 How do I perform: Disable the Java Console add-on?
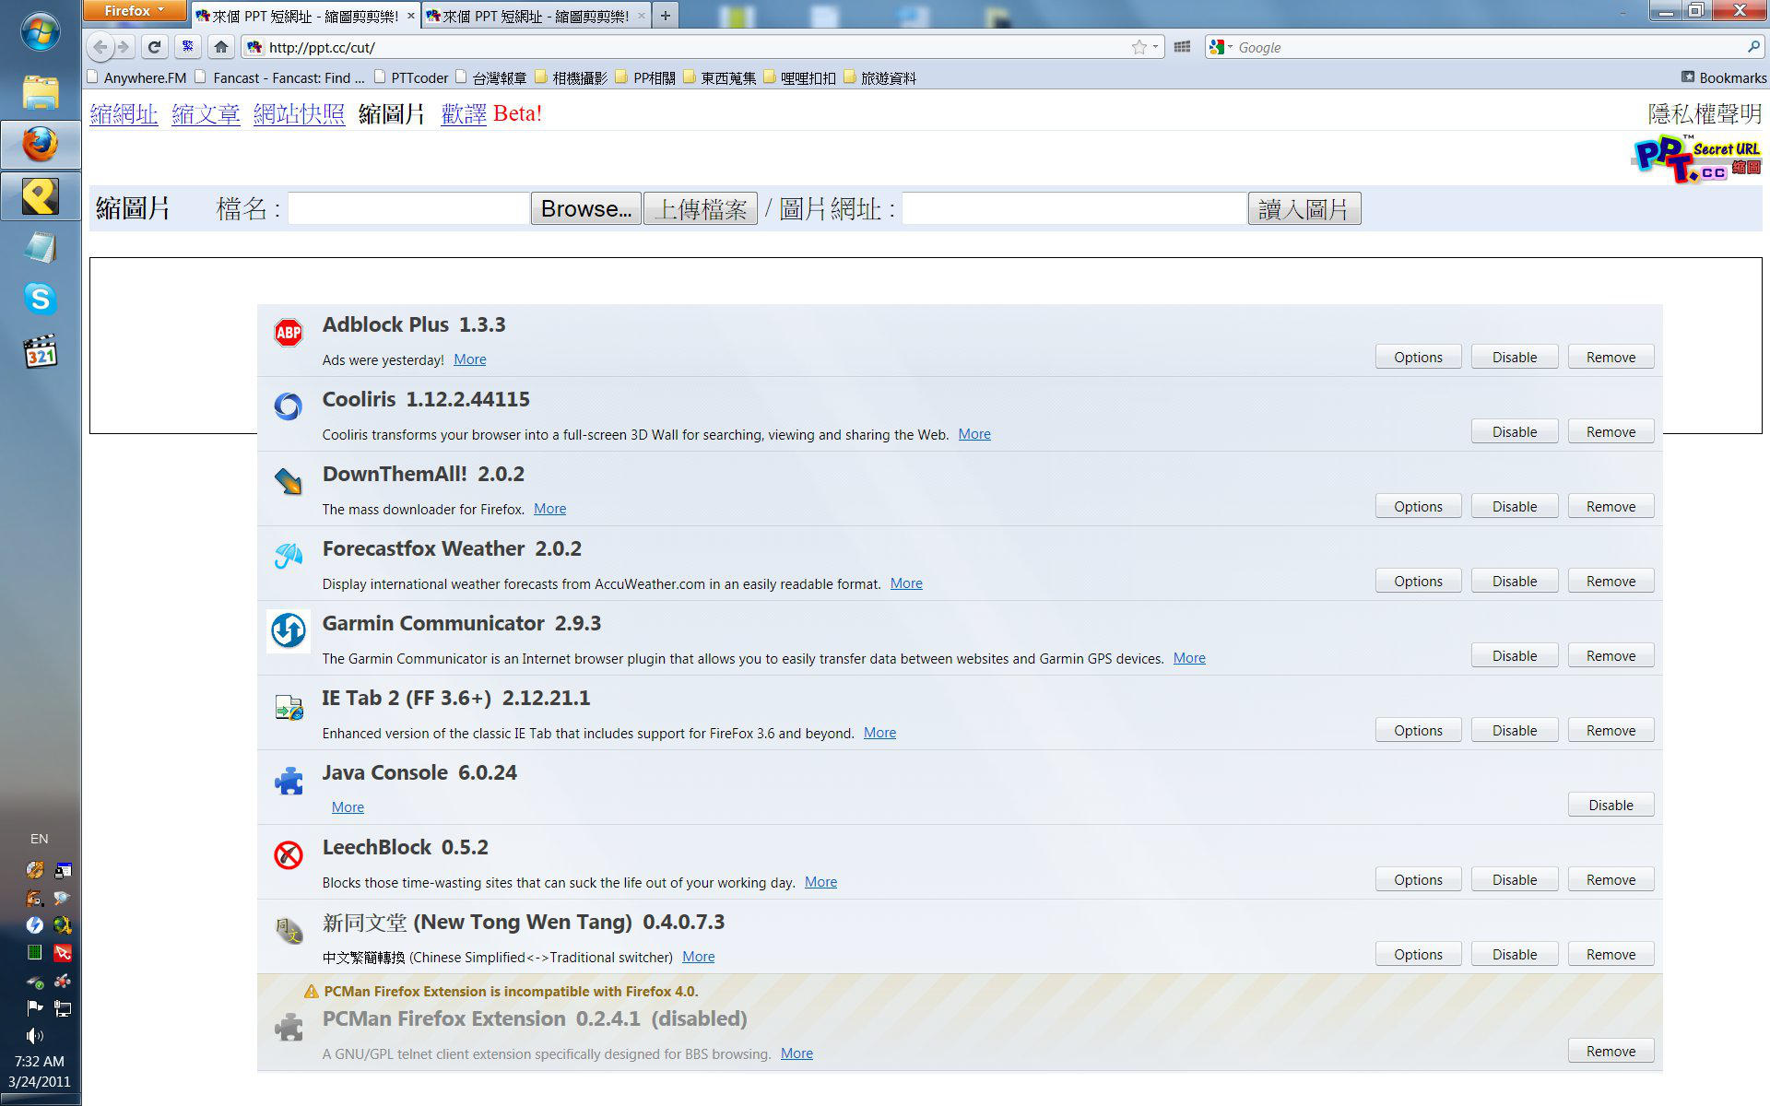[x=1610, y=805]
